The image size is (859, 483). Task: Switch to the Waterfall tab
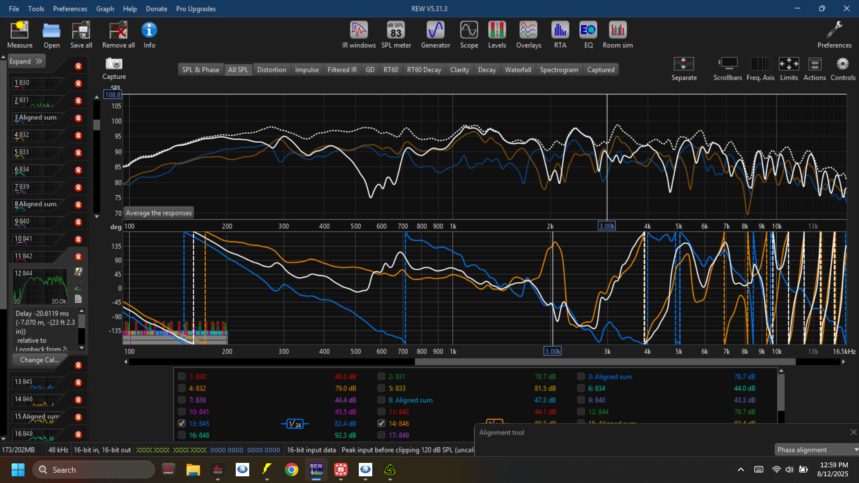click(518, 70)
